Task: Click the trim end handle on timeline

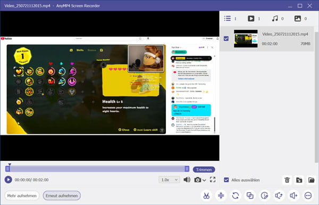Action: (187, 168)
